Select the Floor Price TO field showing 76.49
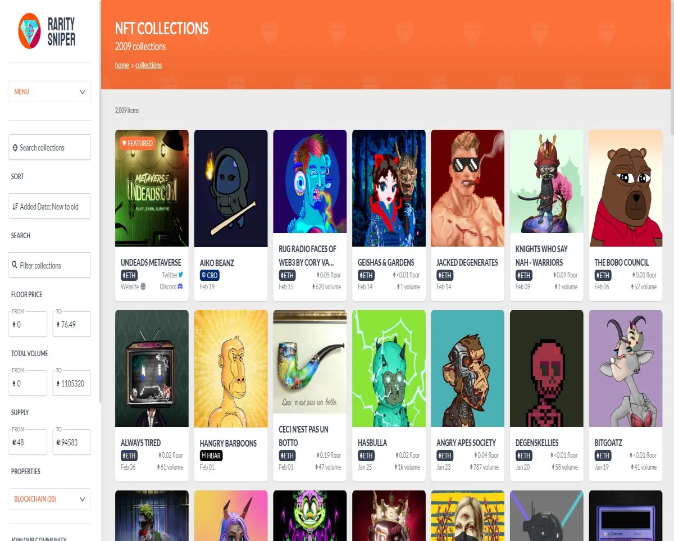Viewport: 674px width, 541px height. point(71,323)
